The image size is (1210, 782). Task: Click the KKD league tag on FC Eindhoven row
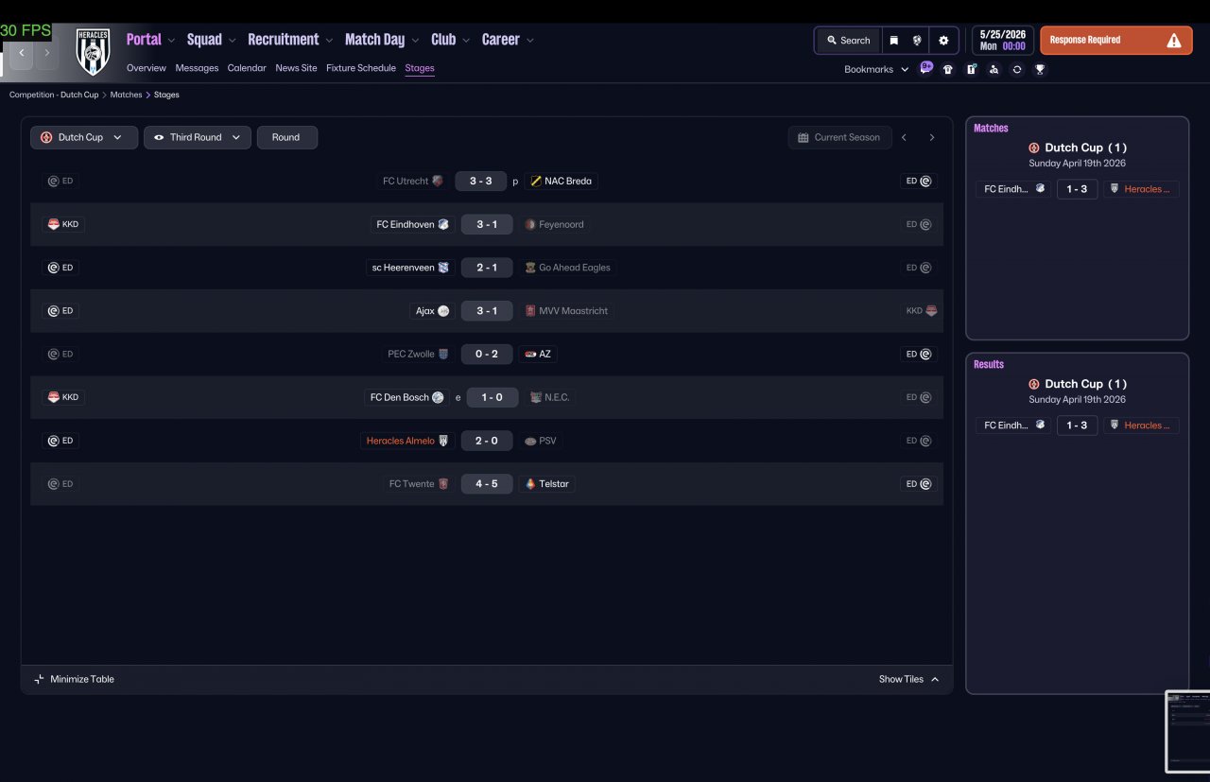click(63, 224)
